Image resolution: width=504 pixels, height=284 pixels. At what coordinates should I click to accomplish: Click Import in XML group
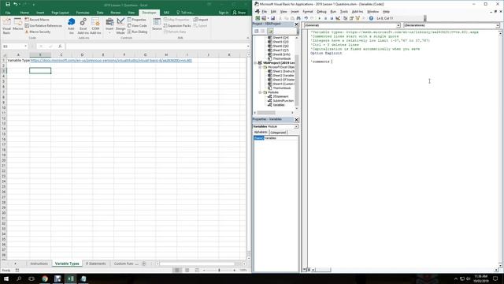201,20
